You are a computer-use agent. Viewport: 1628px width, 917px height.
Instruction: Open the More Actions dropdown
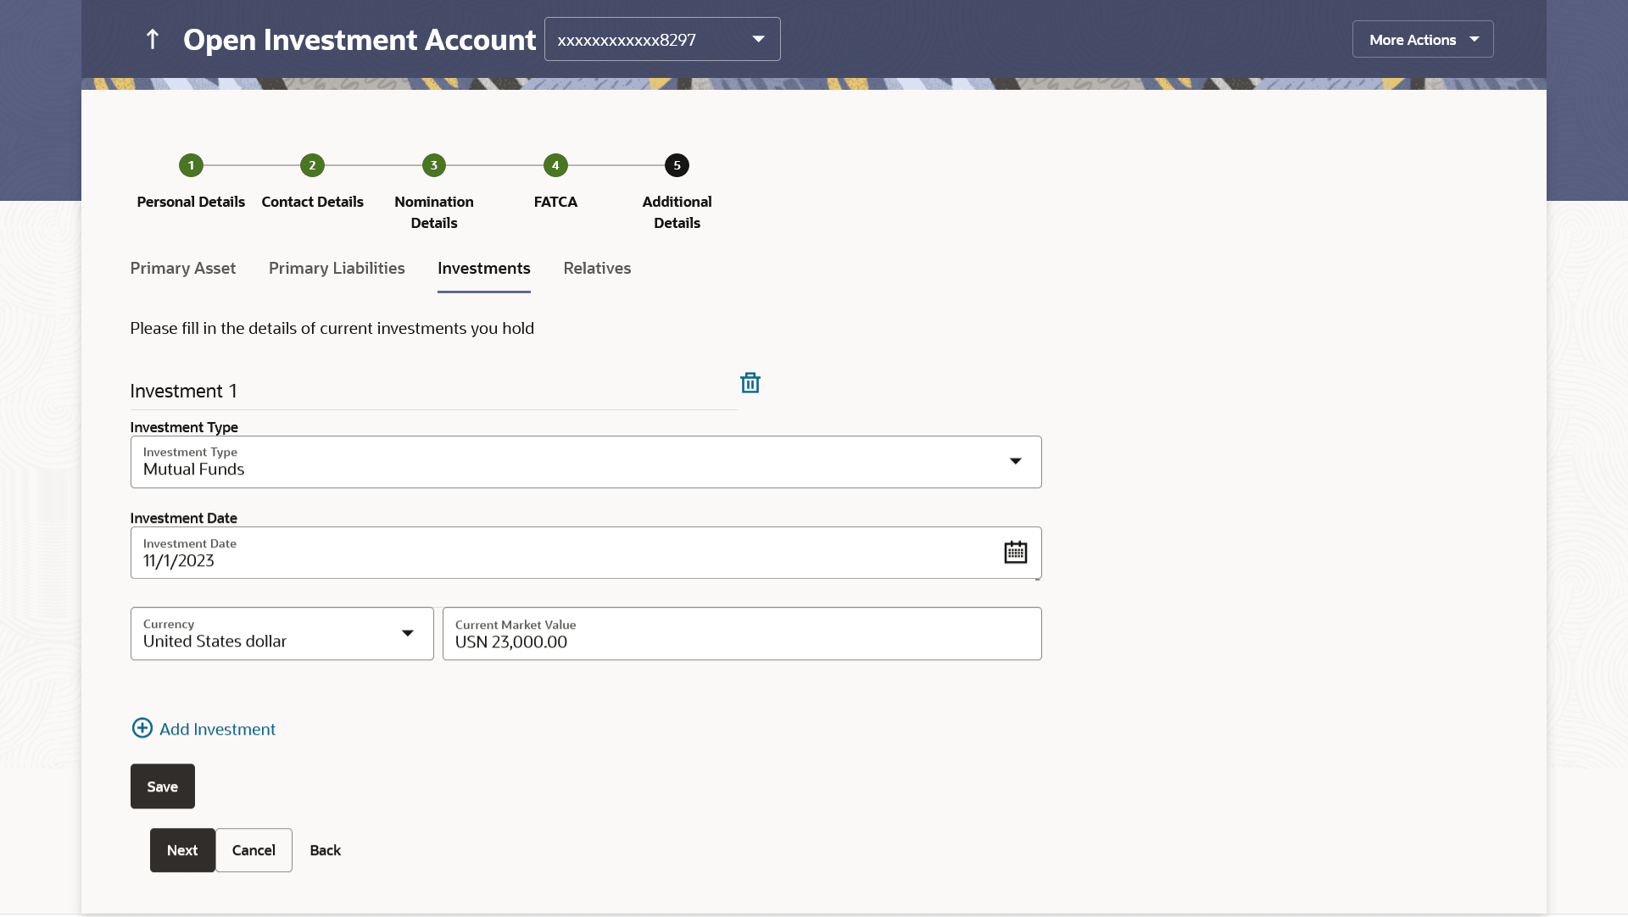(x=1422, y=40)
